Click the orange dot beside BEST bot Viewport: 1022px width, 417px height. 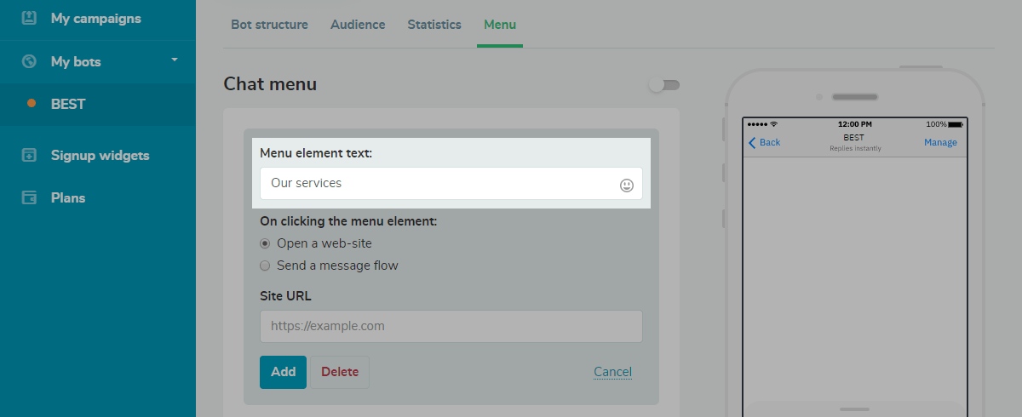32,104
